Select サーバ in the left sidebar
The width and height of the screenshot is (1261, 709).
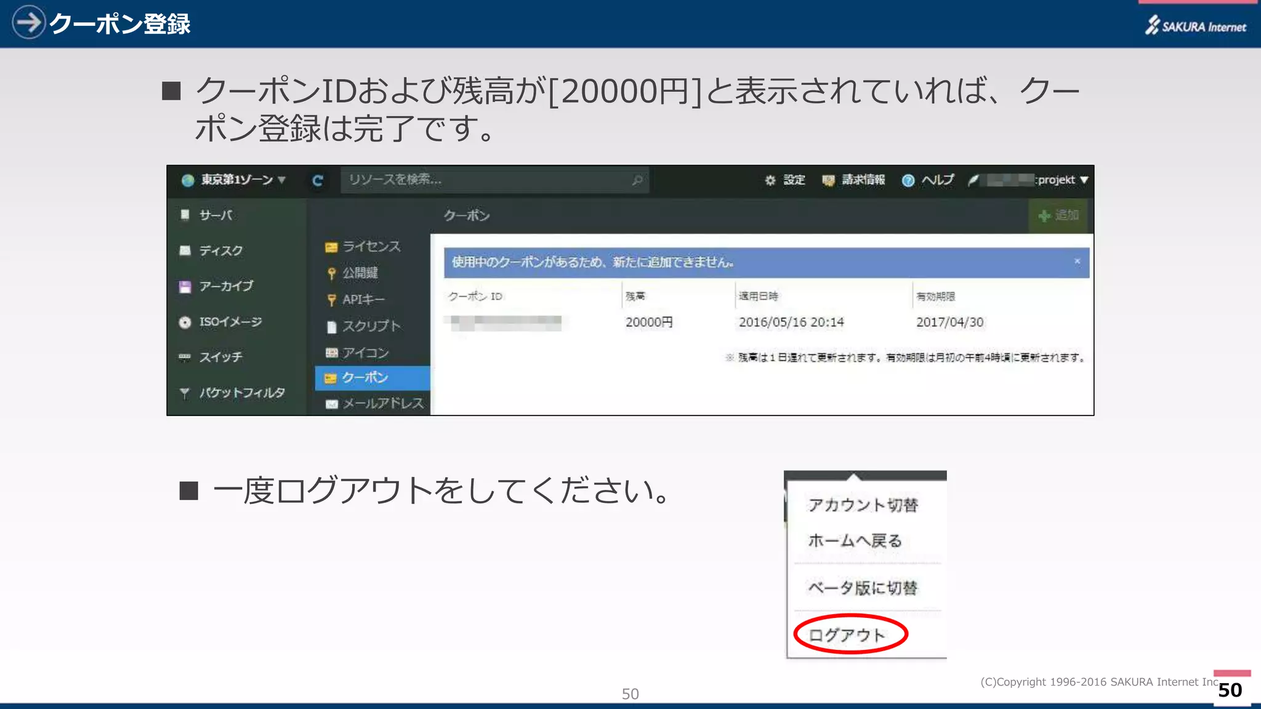click(x=216, y=215)
